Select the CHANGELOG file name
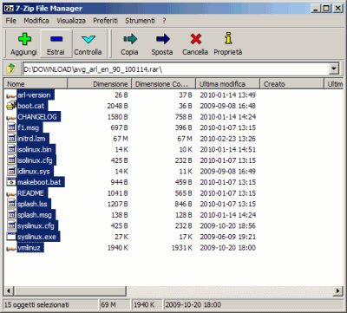This screenshot has height=313, width=347. click(x=37, y=117)
